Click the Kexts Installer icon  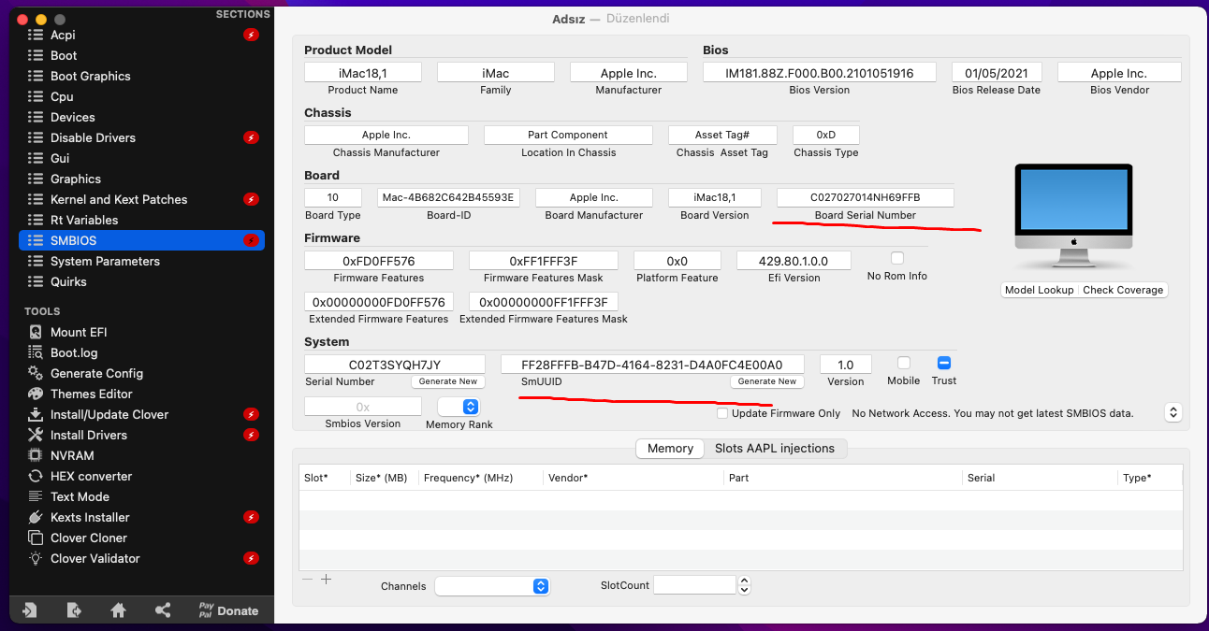[36, 517]
